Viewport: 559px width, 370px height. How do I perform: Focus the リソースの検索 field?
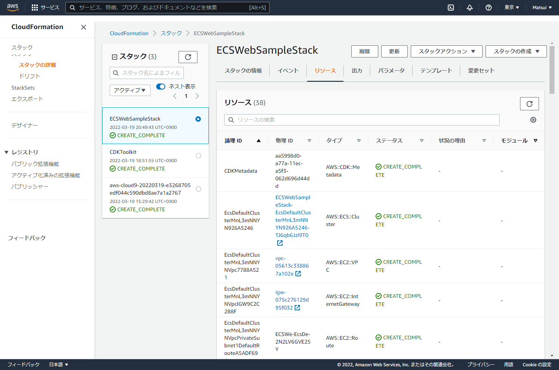[x=362, y=120]
